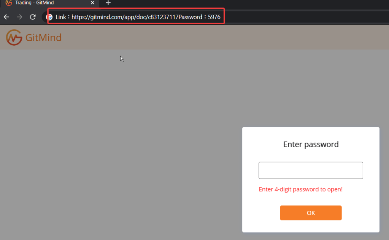Click the browser forward arrow
The image size is (389, 240).
pyautogui.click(x=19, y=17)
